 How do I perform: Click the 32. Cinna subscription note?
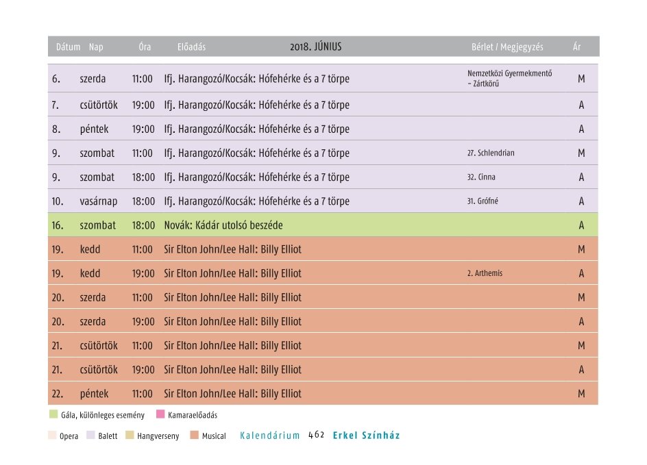click(481, 177)
